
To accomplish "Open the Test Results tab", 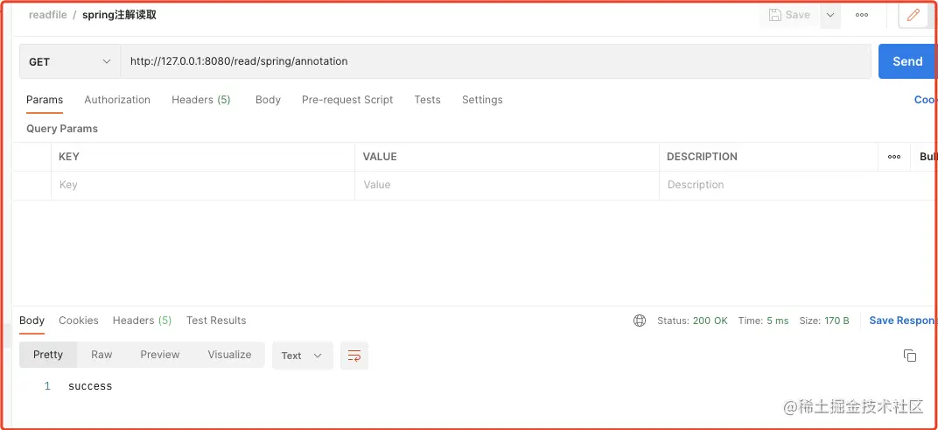I will click(x=216, y=321).
